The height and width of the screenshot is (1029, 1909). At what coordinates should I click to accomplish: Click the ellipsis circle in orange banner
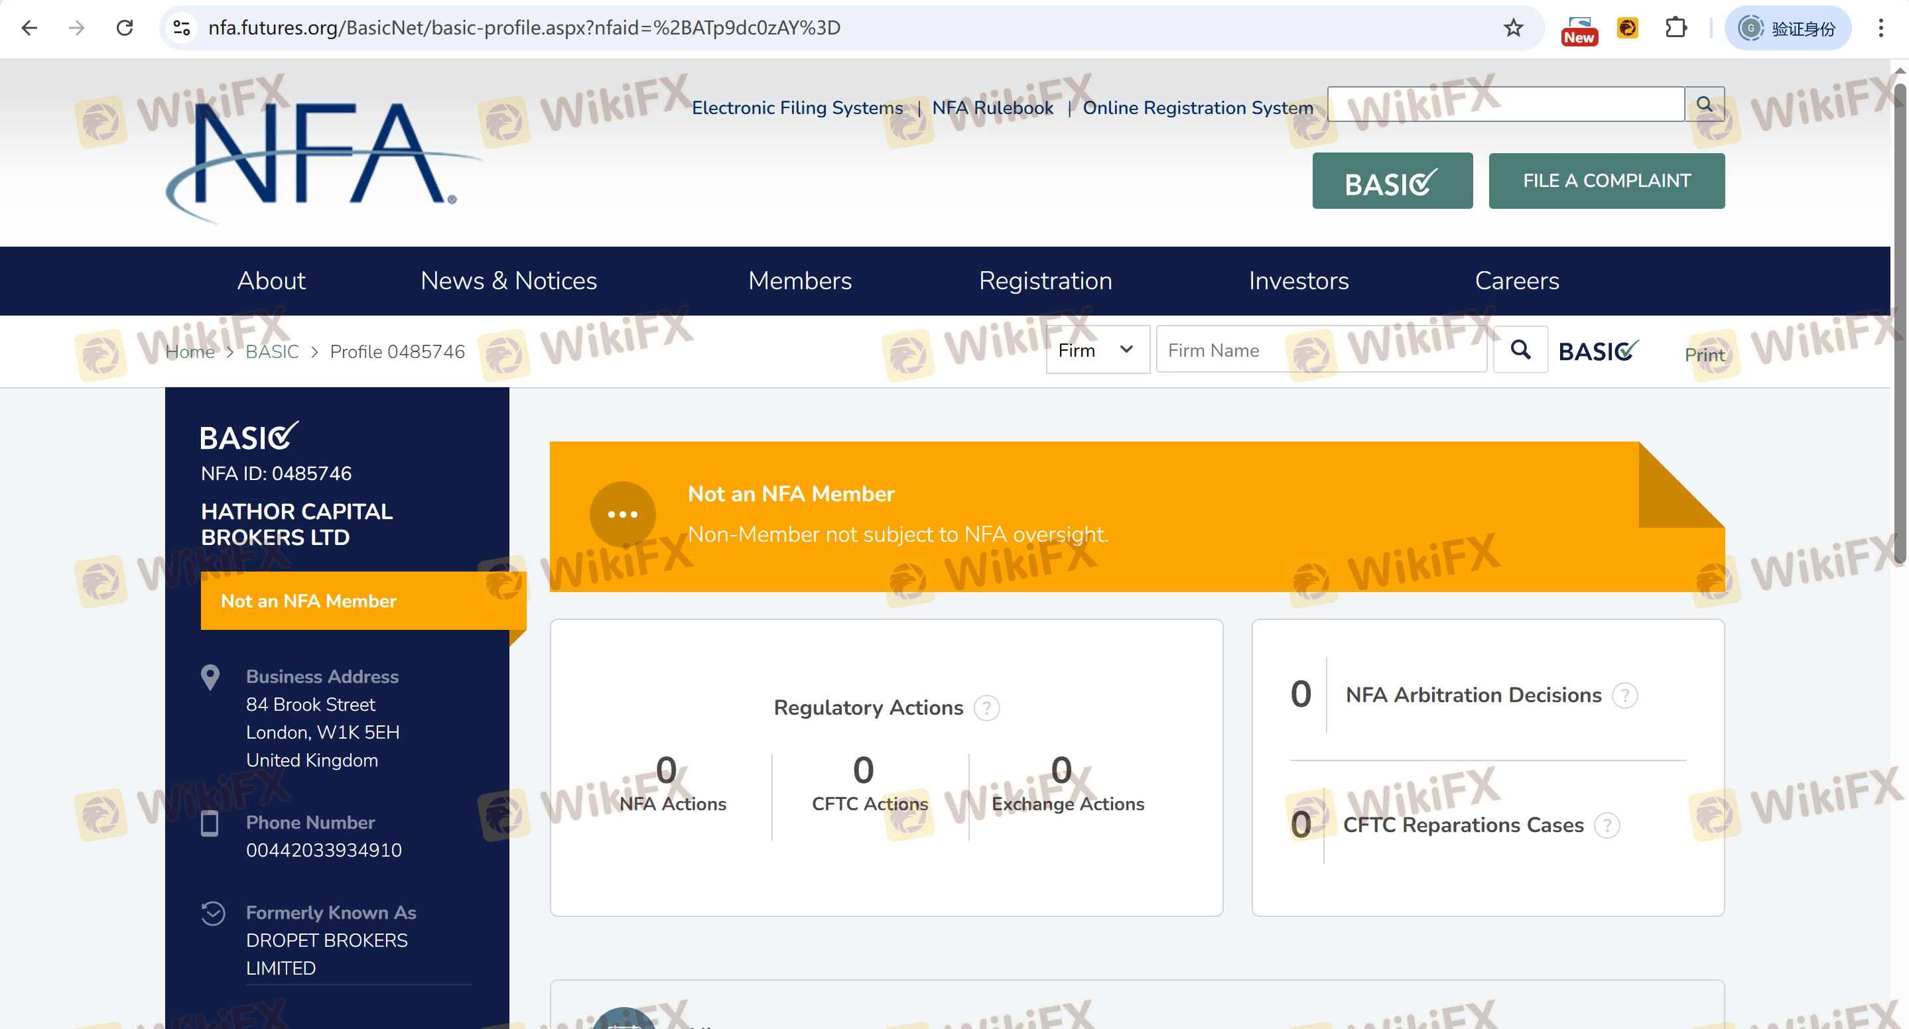[622, 514]
